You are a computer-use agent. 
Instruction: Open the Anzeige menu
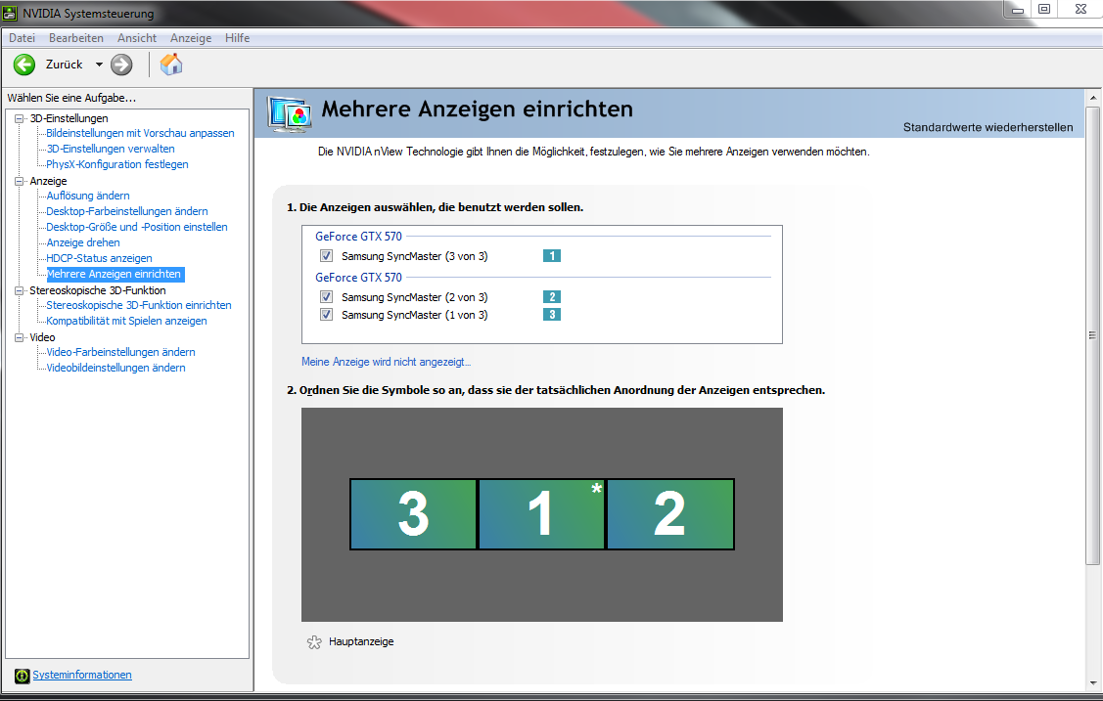coord(191,38)
